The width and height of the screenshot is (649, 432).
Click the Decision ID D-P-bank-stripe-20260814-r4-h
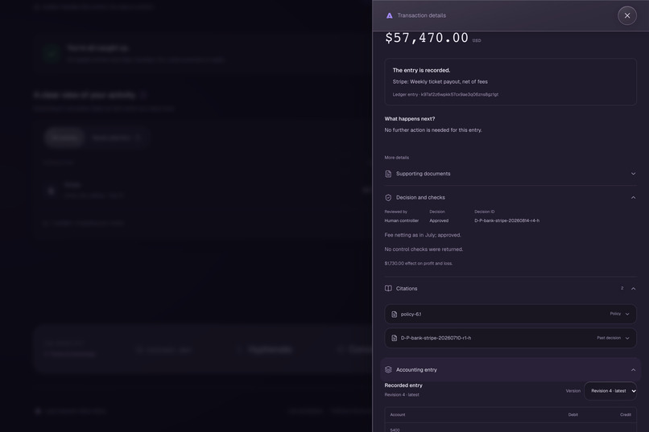506,220
